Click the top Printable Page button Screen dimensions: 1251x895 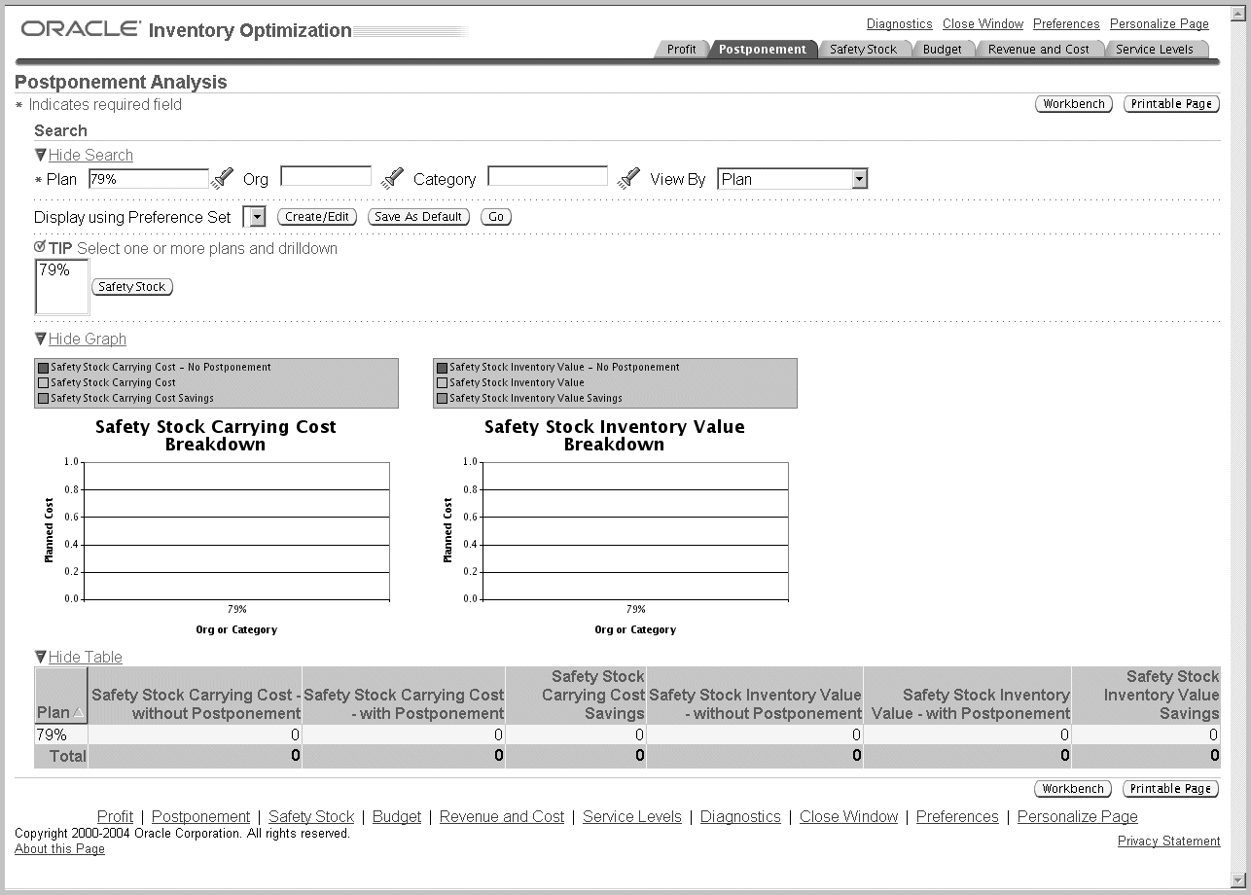(1171, 104)
